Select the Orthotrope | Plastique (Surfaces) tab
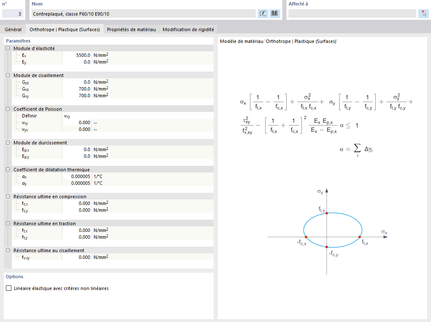431x322 pixels. click(64, 29)
